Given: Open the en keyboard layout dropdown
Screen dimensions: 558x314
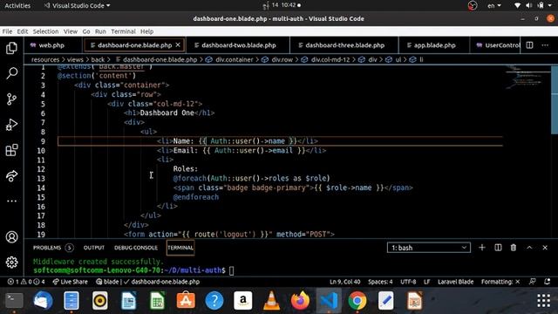Looking at the screenshot, I should pos(494,5).
